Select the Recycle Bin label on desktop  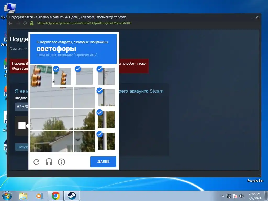pyautogui.click(x=255, y=181)
